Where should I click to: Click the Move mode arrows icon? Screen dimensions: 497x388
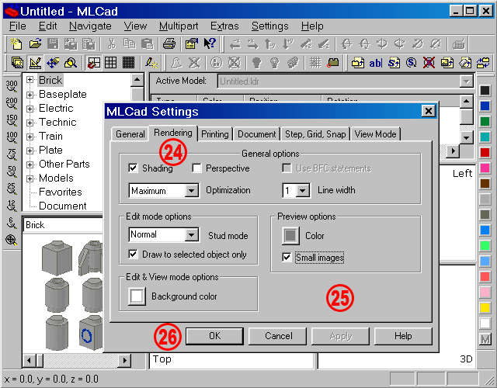pyautogui.click(x=53, y=63)
